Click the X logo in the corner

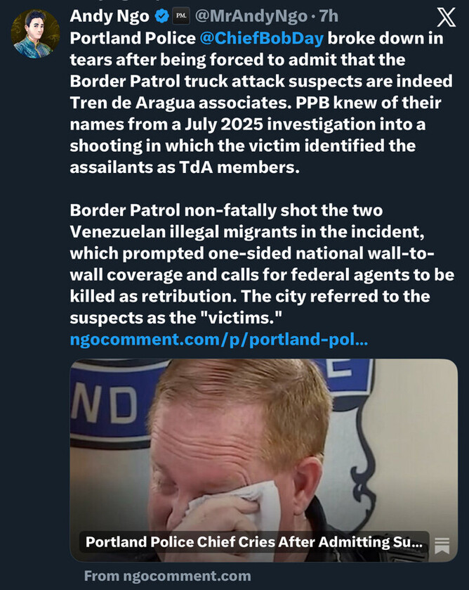(x=446, y=18)
